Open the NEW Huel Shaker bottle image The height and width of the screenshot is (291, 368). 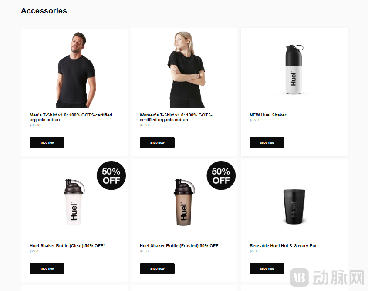coord(294,69)
